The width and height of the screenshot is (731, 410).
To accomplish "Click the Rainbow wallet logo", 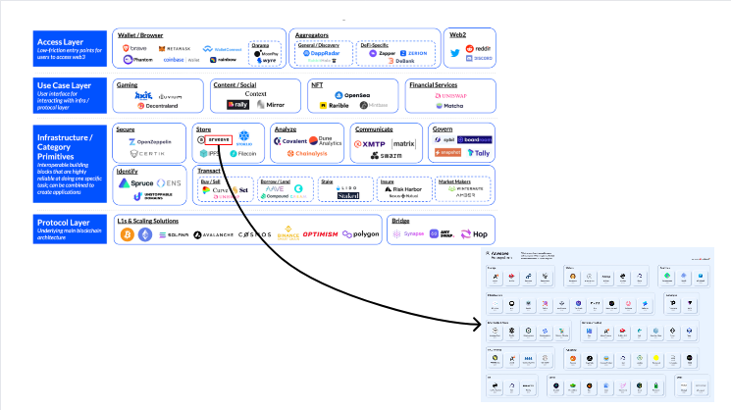I will [224, 60].
